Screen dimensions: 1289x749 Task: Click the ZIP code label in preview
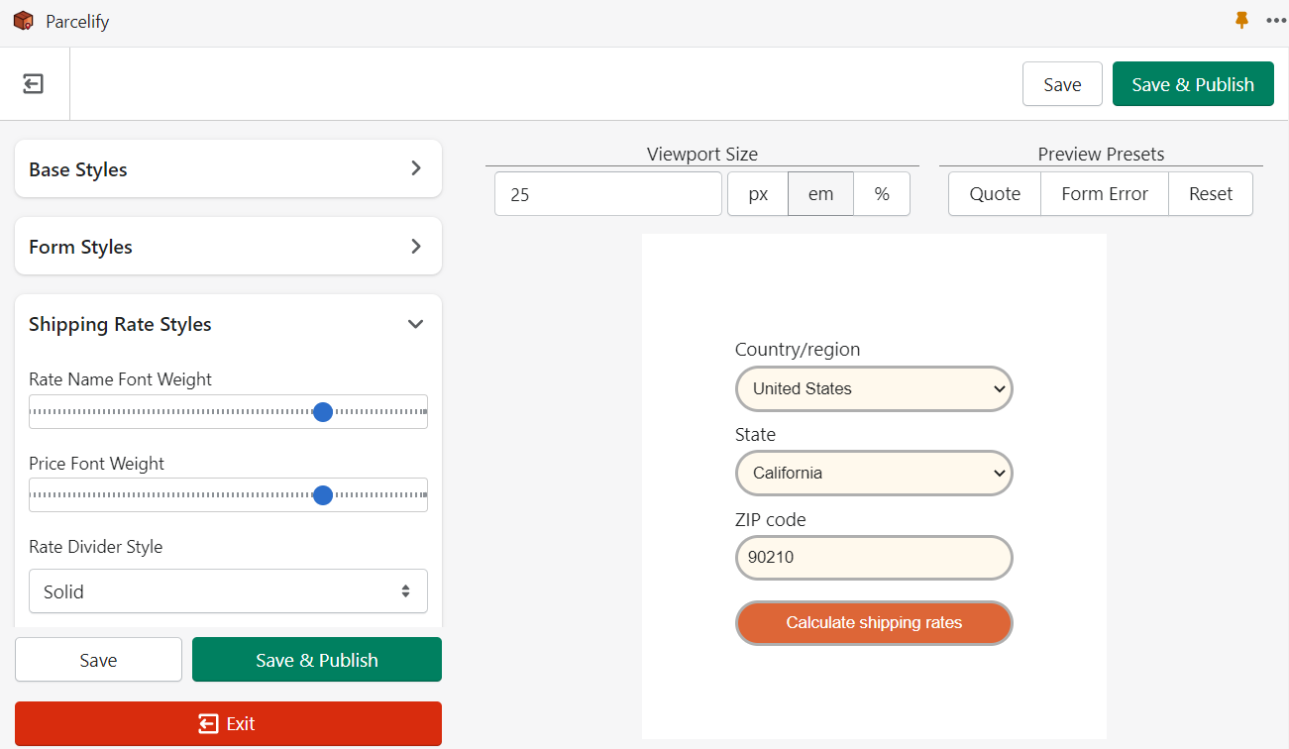[x=771, y=519]
